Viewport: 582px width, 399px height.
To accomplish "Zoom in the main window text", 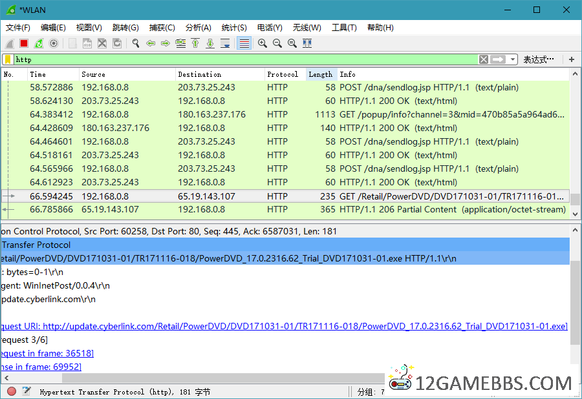I will tap(263, 44).
